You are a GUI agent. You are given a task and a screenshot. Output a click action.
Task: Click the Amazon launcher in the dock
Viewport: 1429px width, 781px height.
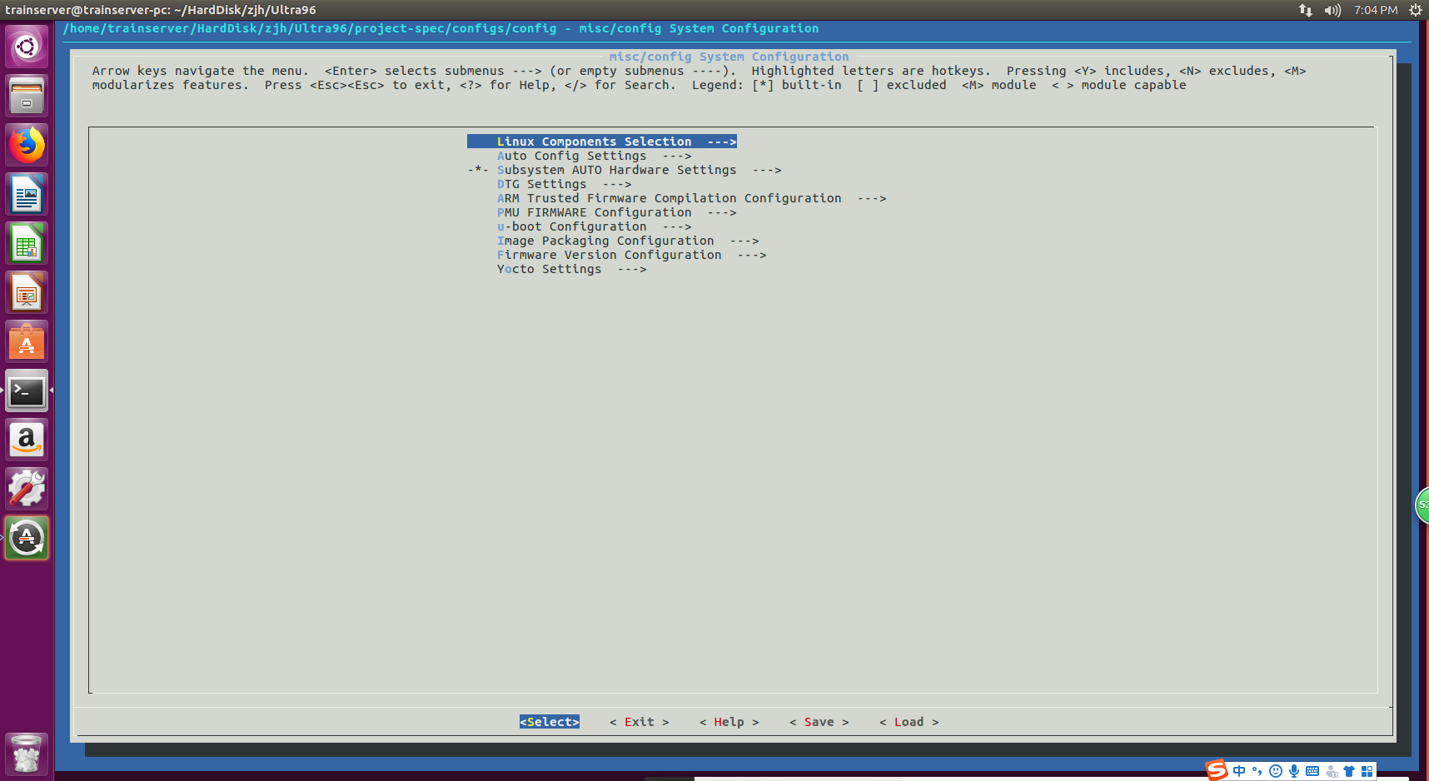tap(26, 440)
